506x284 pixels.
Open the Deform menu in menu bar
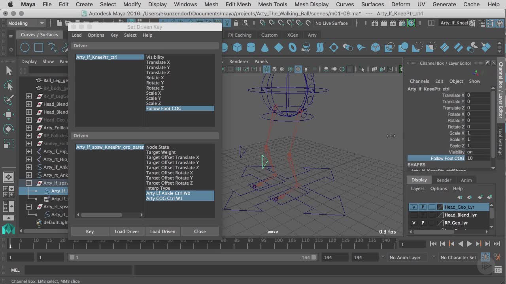pos(400,4)
